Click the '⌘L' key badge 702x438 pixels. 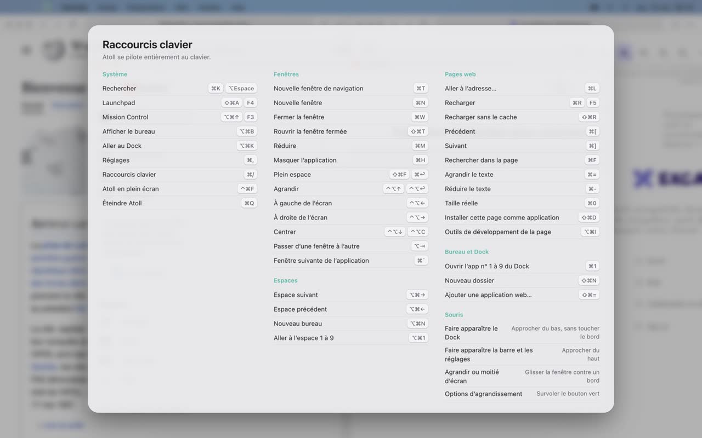592,88
